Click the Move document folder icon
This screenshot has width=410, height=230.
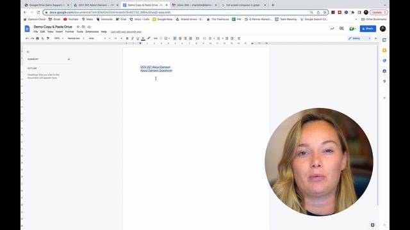point(83,27)
